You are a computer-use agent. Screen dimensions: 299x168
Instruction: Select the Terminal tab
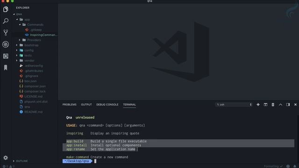point(129,105)
